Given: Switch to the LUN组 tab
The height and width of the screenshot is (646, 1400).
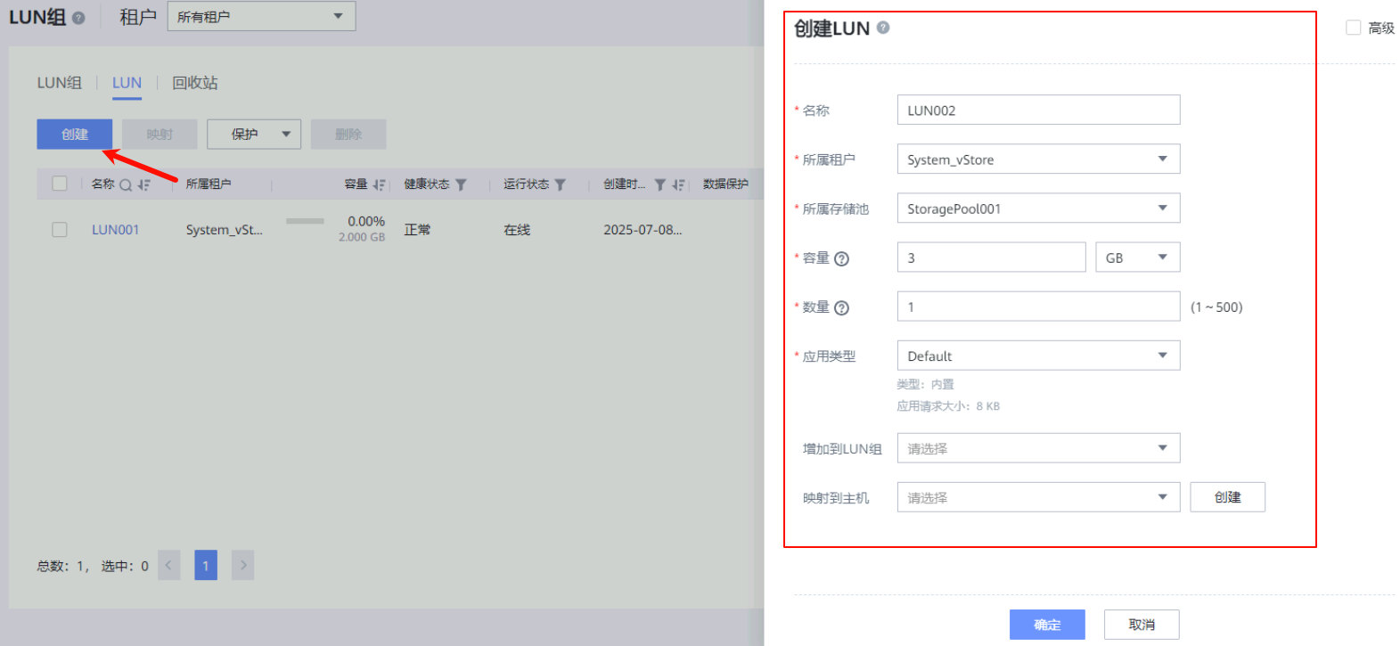Looking at the screenshot, I should [59, 83].
